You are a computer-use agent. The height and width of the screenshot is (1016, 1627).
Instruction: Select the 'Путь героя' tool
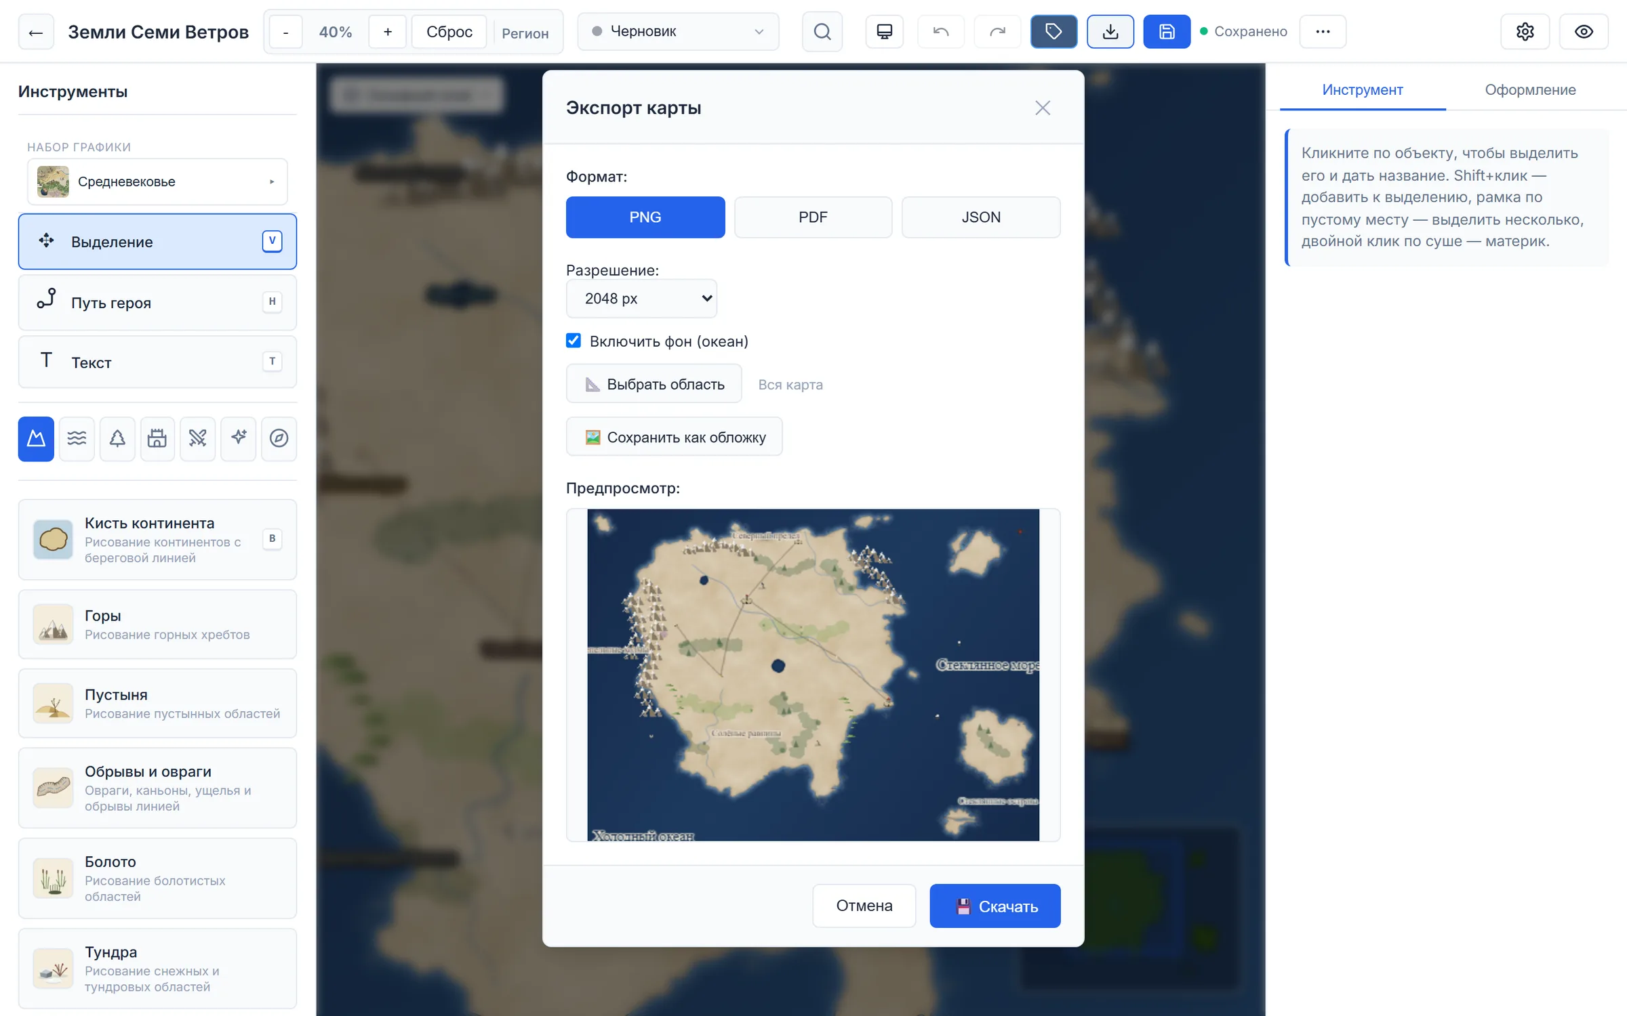click(x=157, y=302)
